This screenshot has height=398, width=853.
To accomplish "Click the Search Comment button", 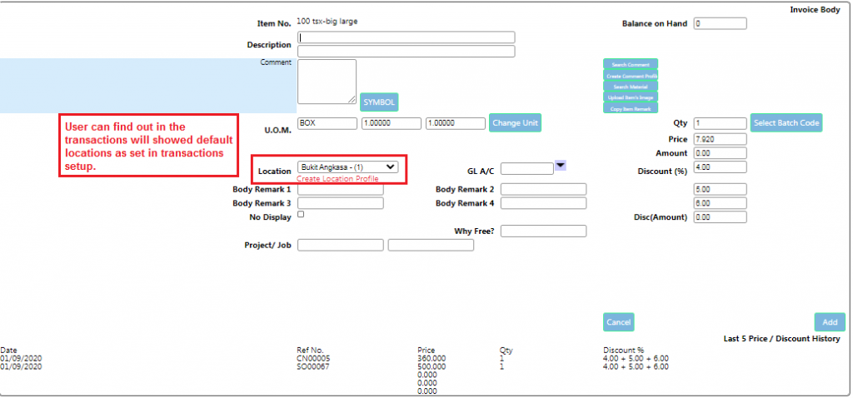I will click(631, 64).
